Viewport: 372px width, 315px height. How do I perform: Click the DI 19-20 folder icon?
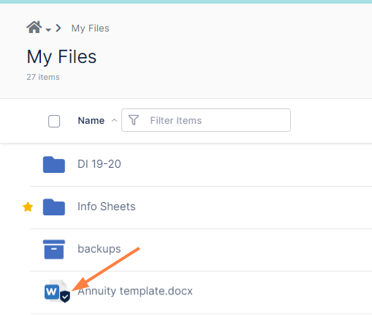[54, 165]
